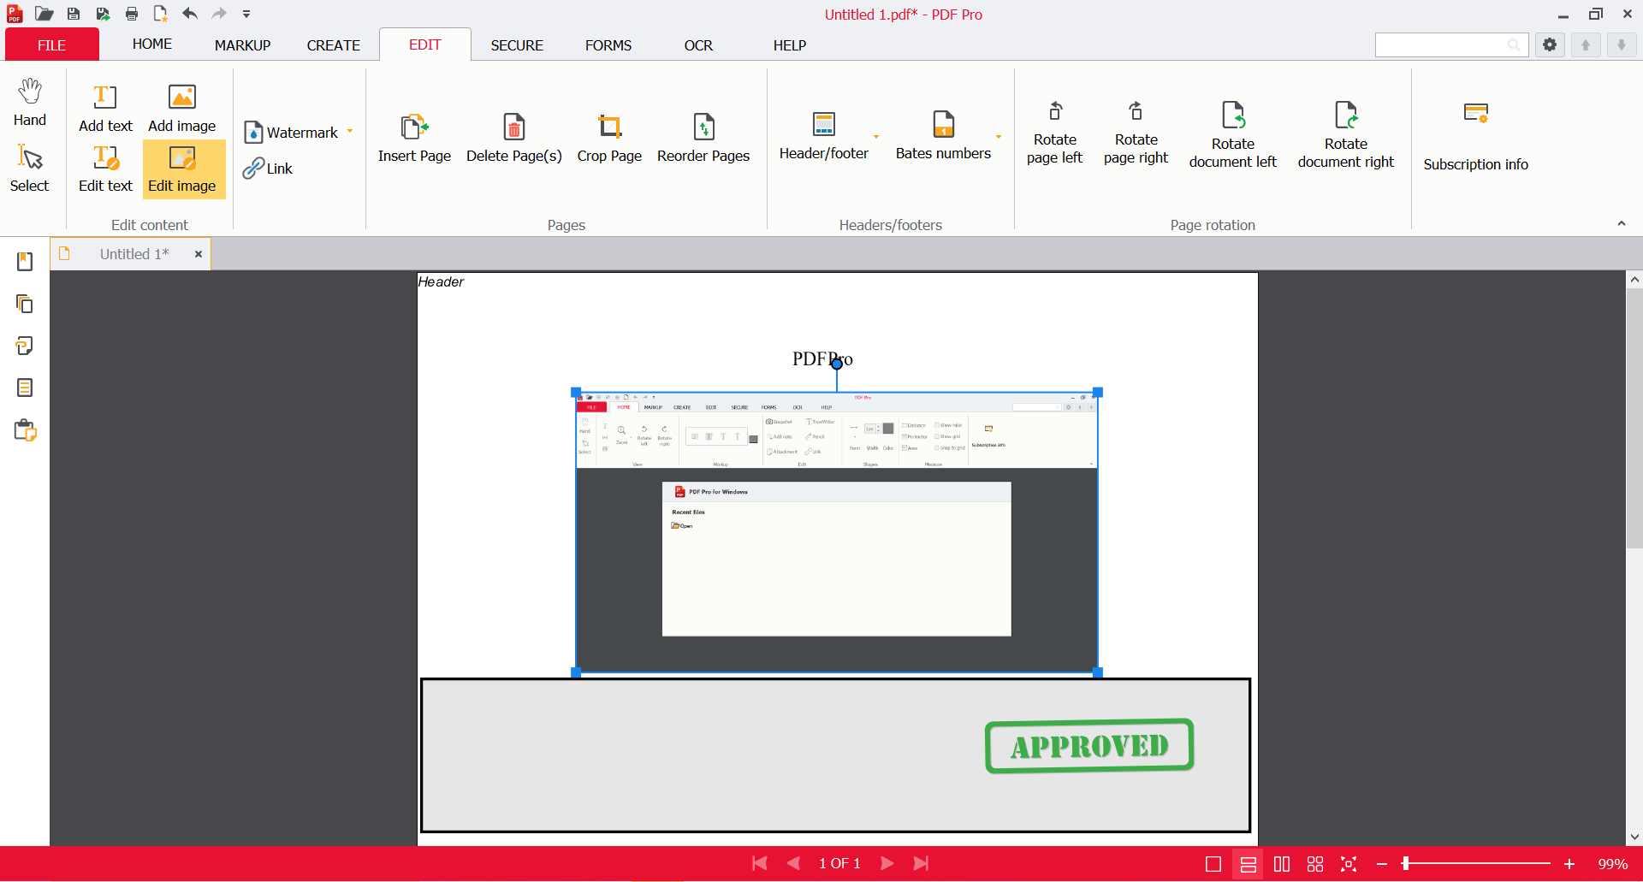This screenshot has height=882, width=1643.
Task: Expand the Header/footer dropdown arrow
Action: [x=876, y=137]
